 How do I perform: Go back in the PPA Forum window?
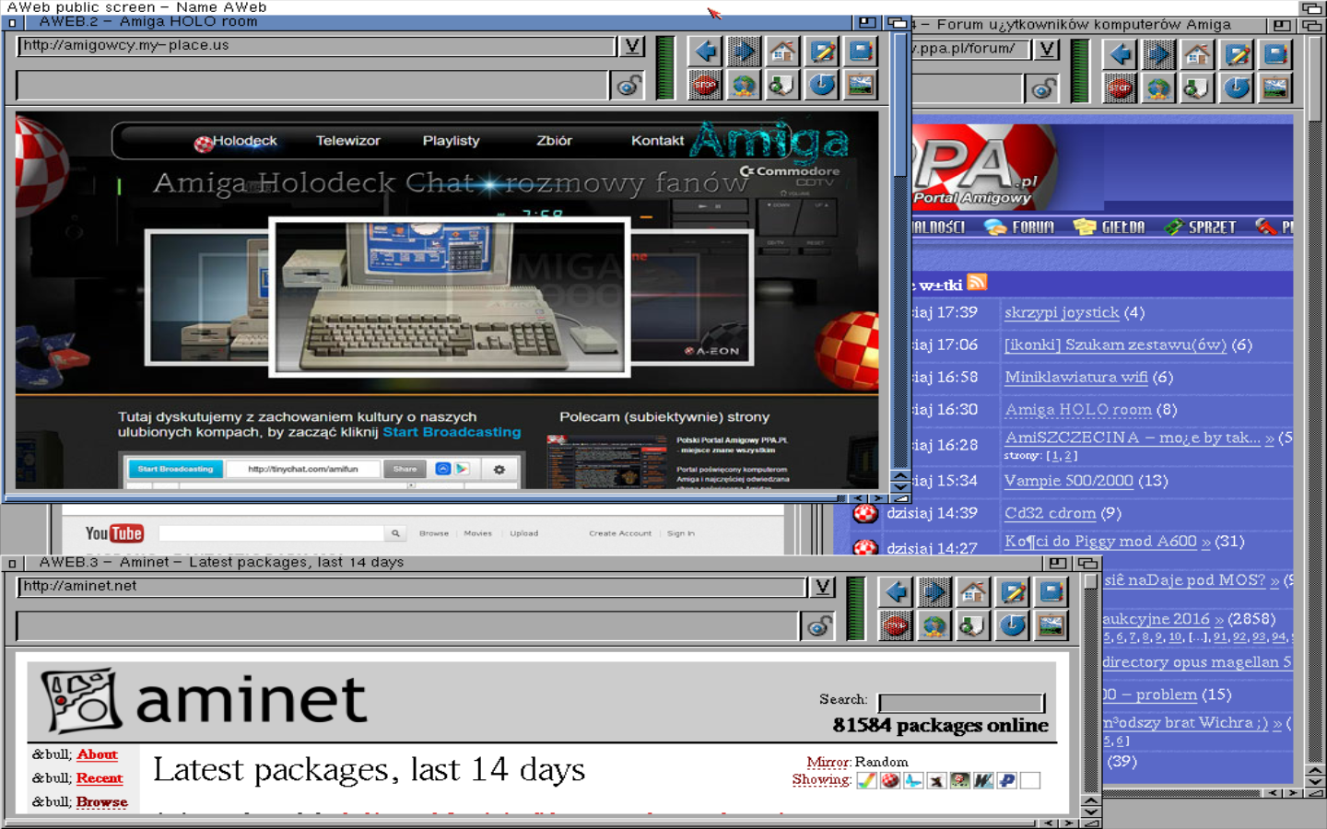tap(1121, 54)
